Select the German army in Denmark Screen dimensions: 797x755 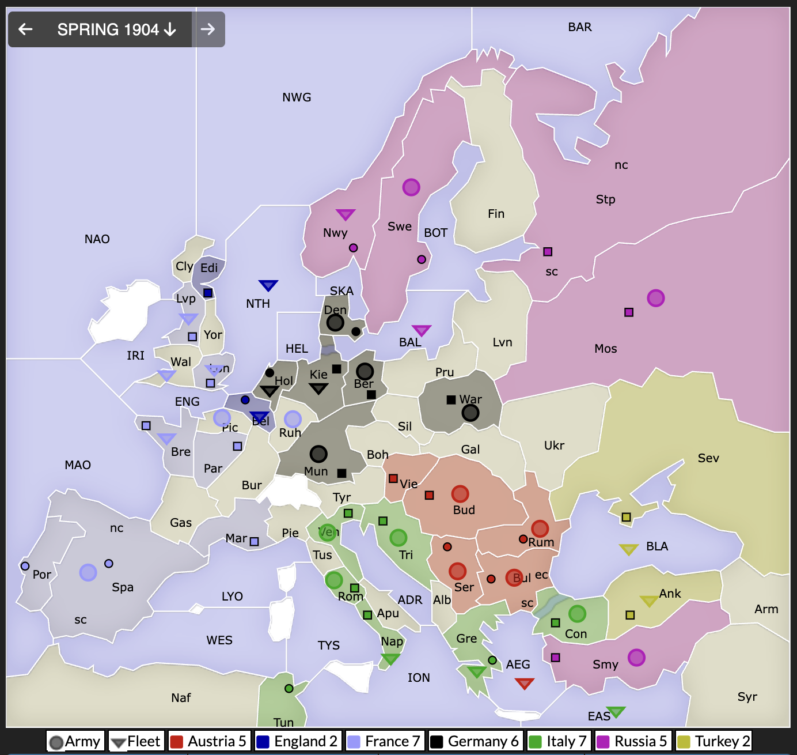335,323
